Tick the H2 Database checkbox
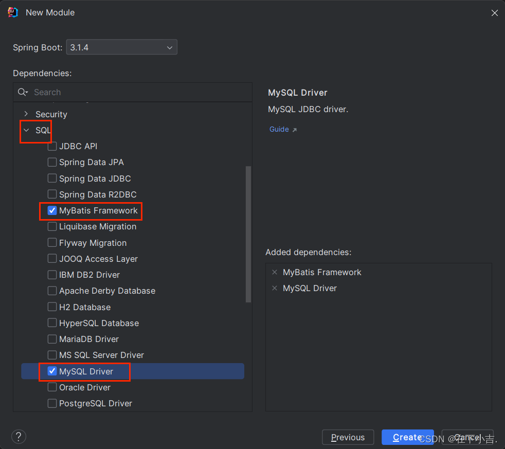Screen dimensions: 505x449 (52, 307)
